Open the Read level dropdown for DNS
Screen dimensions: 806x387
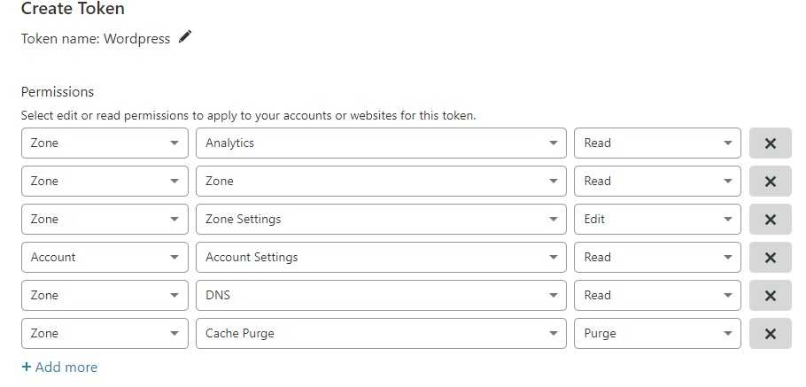pyautogui.click(x=657, y=296)
